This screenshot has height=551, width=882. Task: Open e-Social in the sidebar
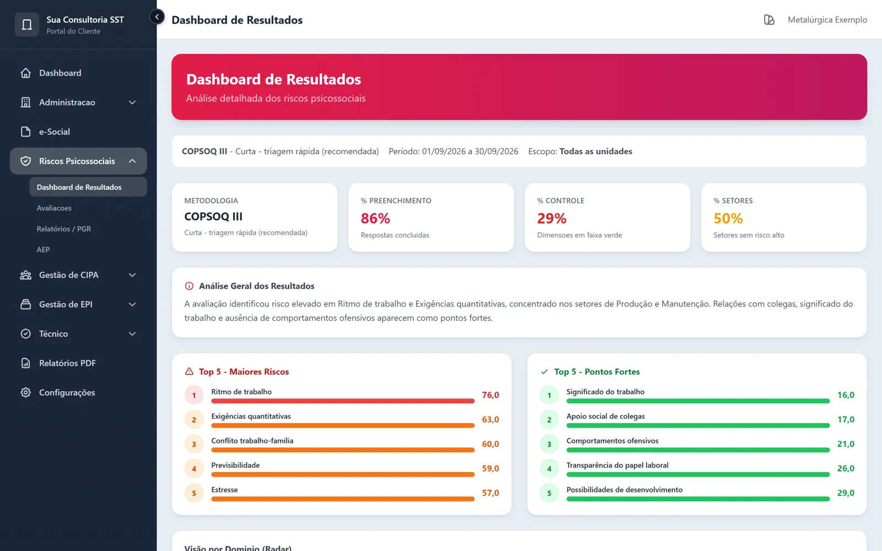coord(78,132)
